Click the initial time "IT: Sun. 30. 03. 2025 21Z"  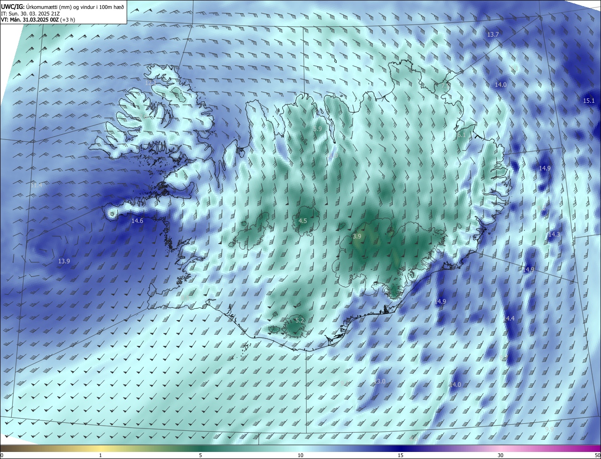click(x=31, y=13)
